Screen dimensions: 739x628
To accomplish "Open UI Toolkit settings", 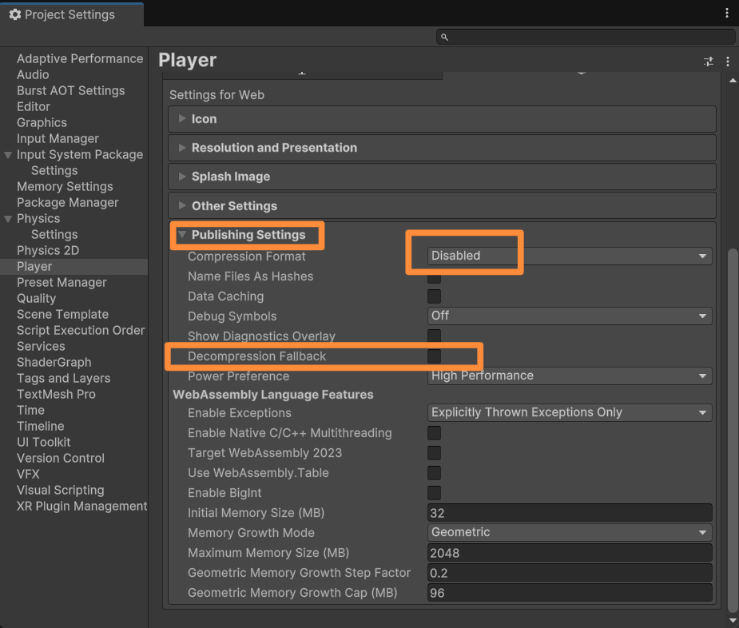I will (44, 443).
